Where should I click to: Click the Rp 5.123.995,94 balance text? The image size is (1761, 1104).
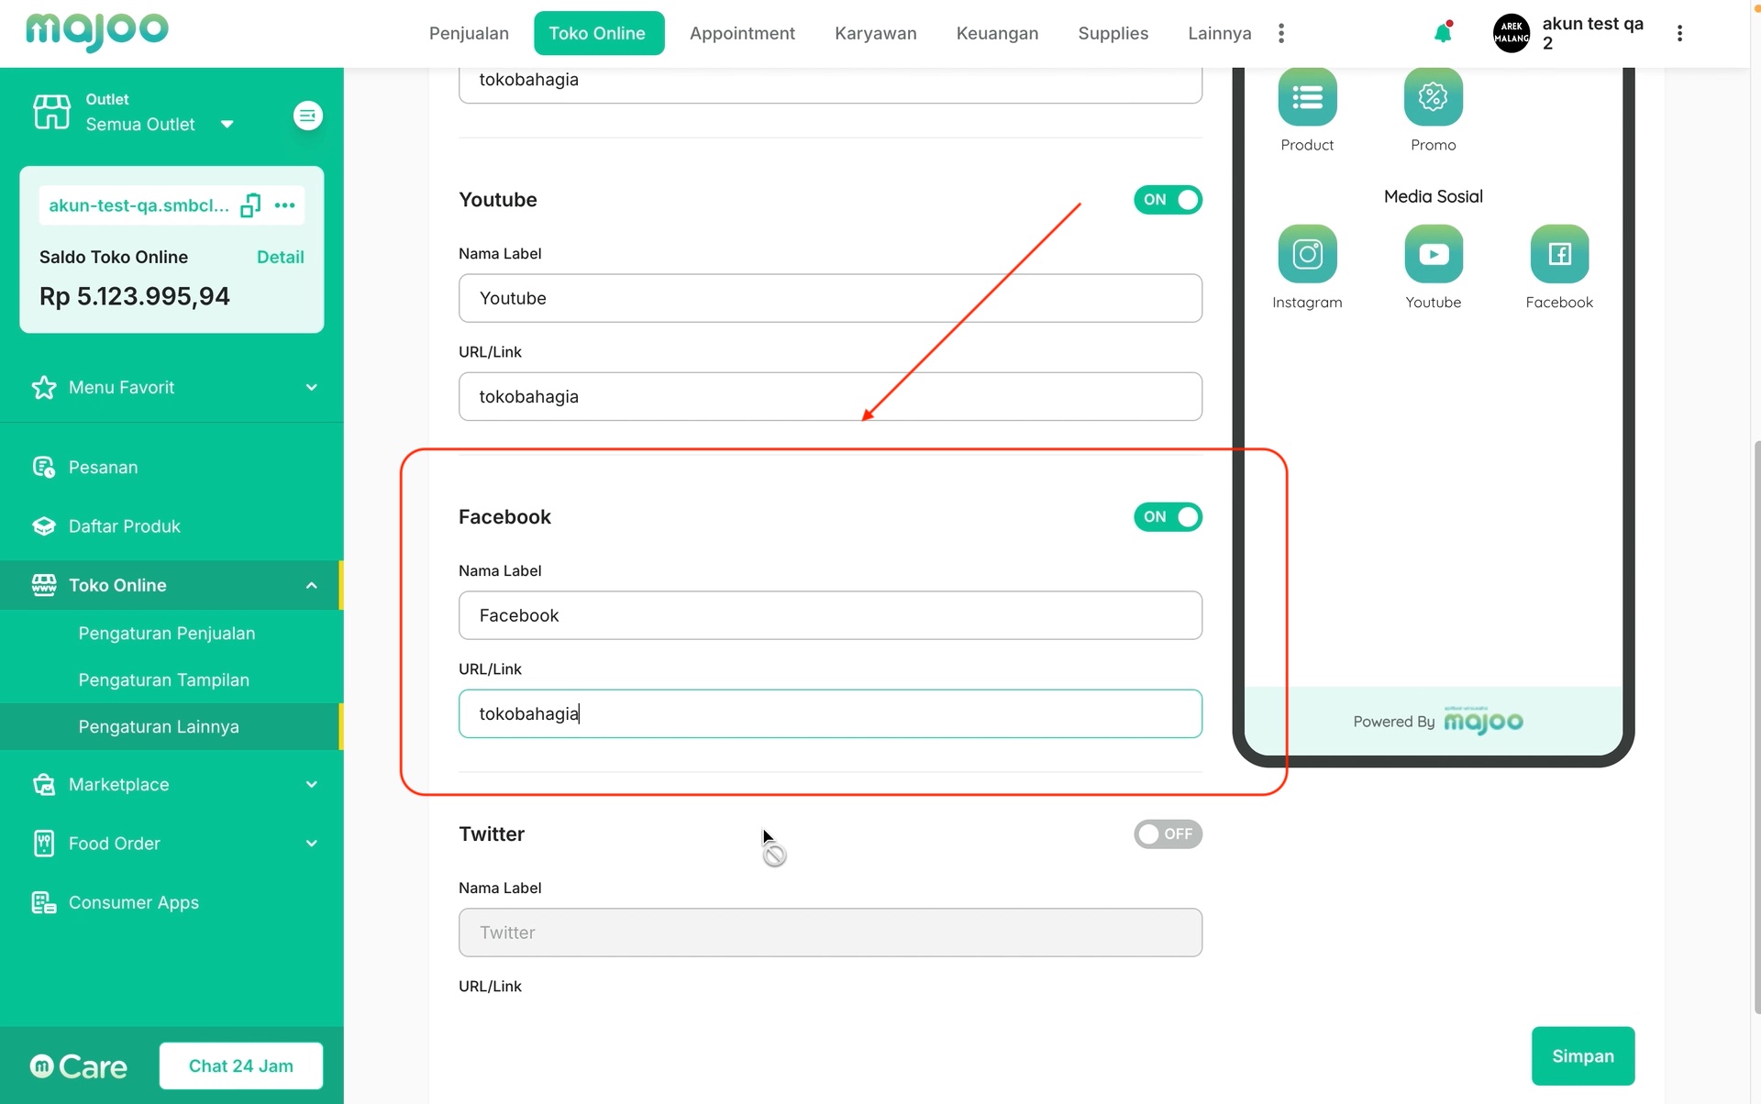tap(135, 296)
